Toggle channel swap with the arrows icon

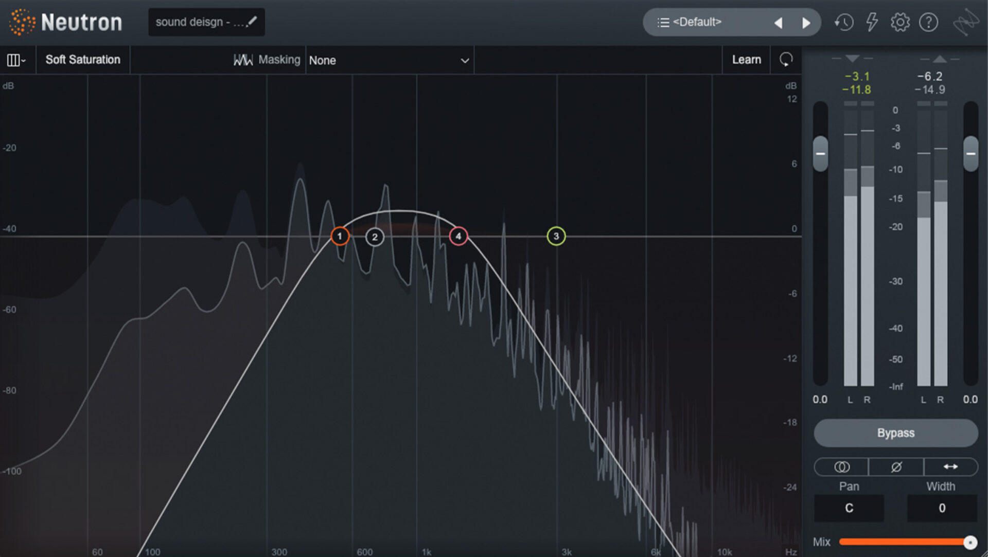point(950,467)
